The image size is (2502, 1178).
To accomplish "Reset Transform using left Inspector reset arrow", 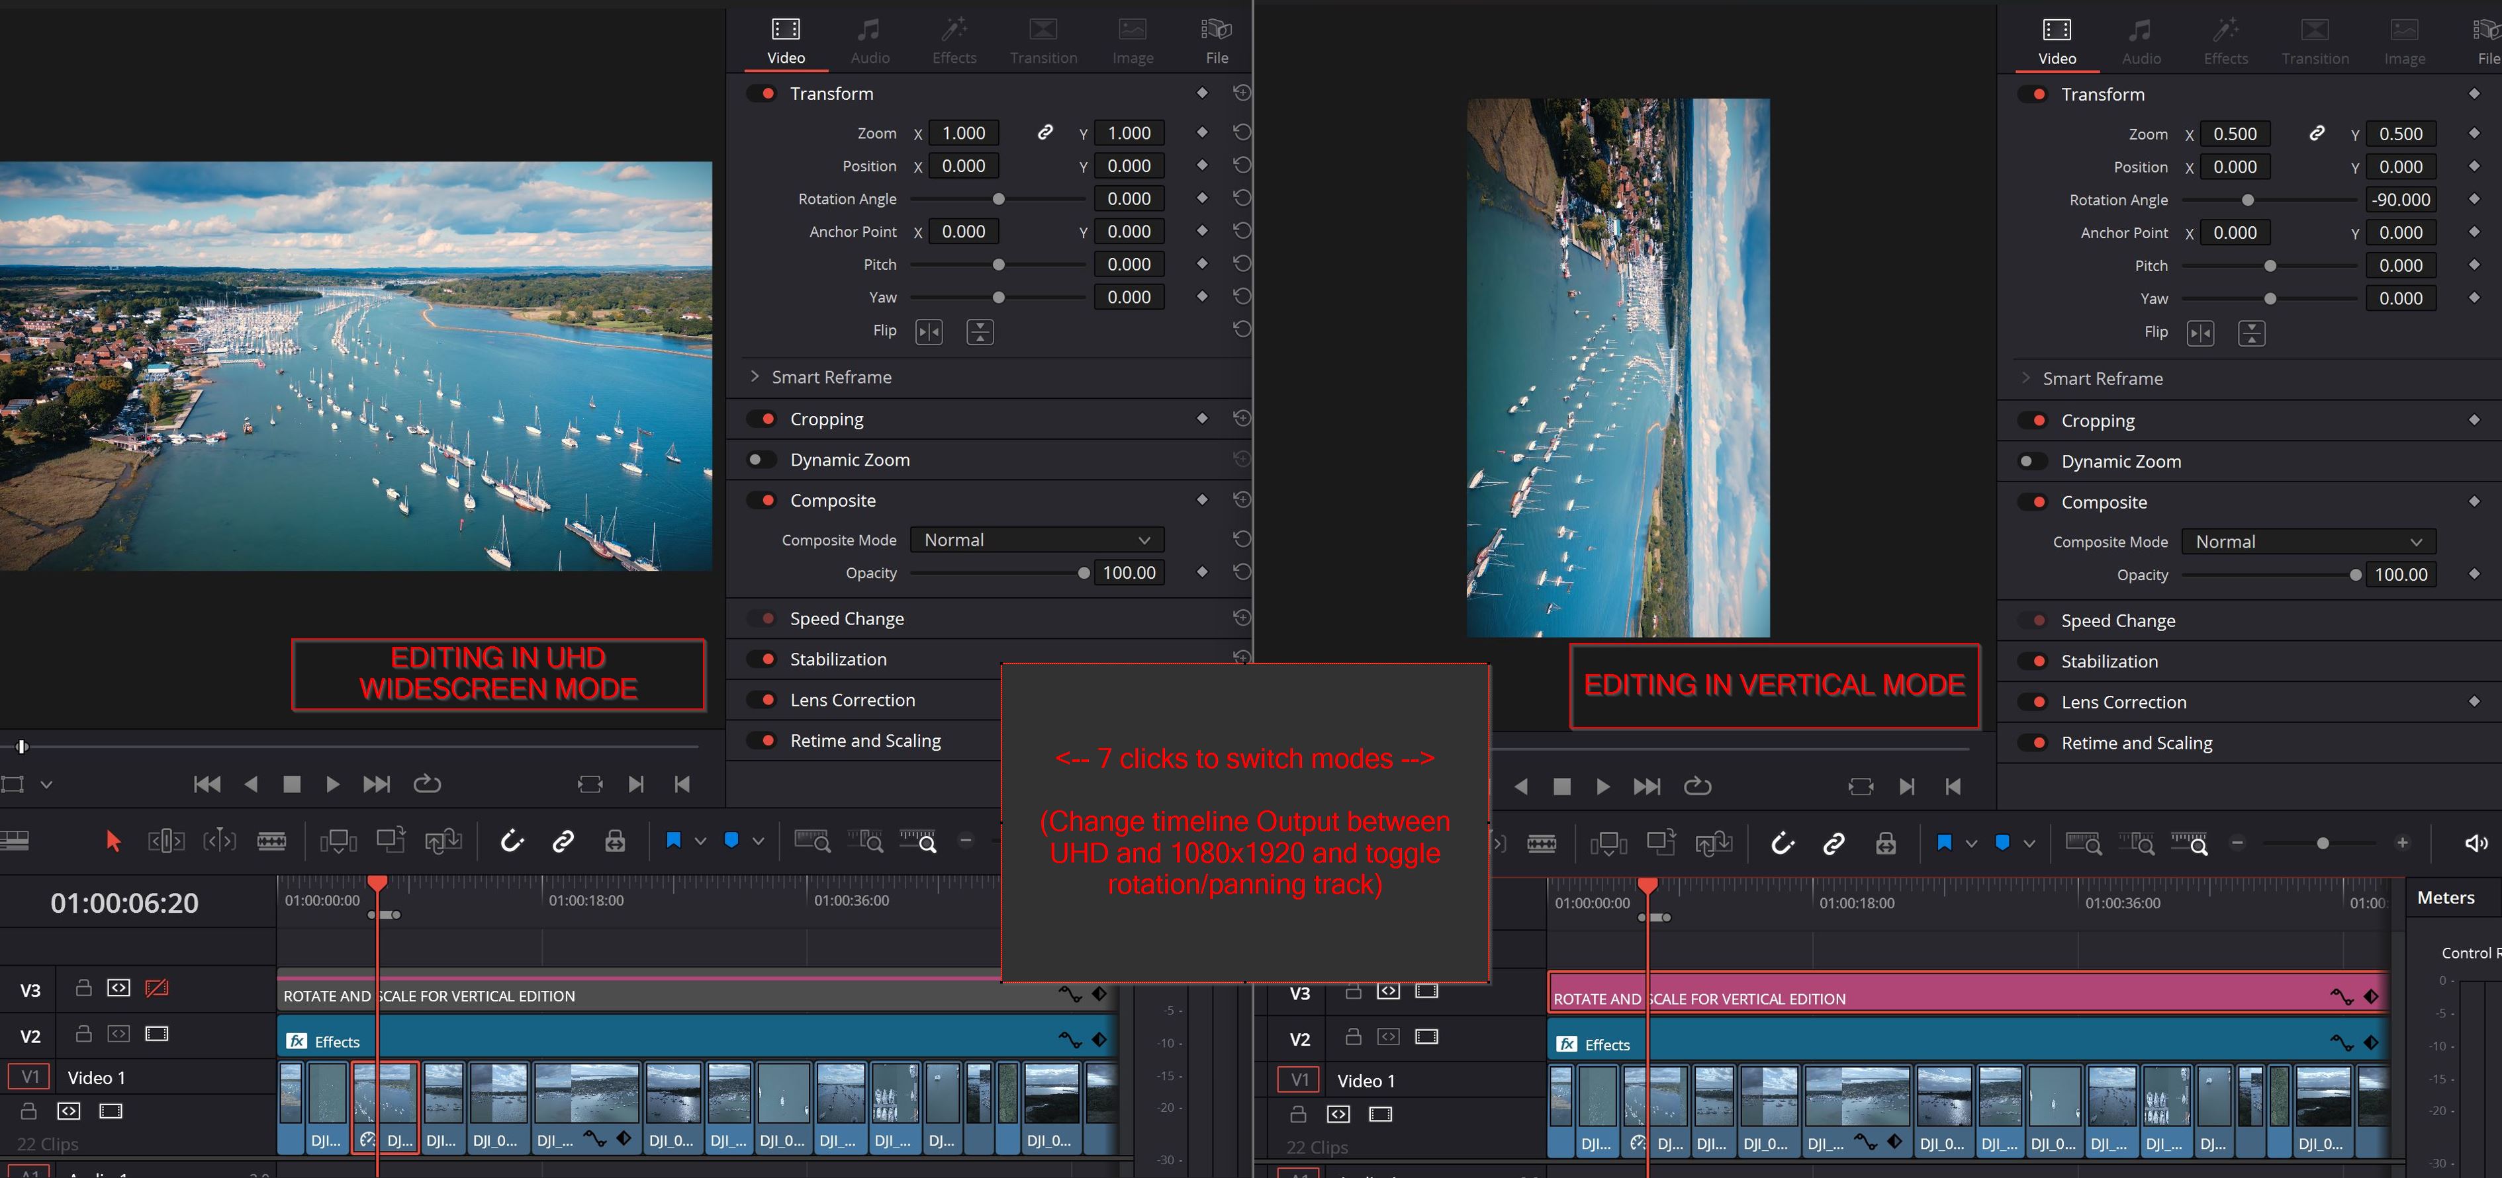I will click(1241, 93).
